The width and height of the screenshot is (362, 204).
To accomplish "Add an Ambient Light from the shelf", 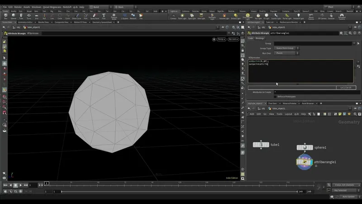I will click(299, 16).
